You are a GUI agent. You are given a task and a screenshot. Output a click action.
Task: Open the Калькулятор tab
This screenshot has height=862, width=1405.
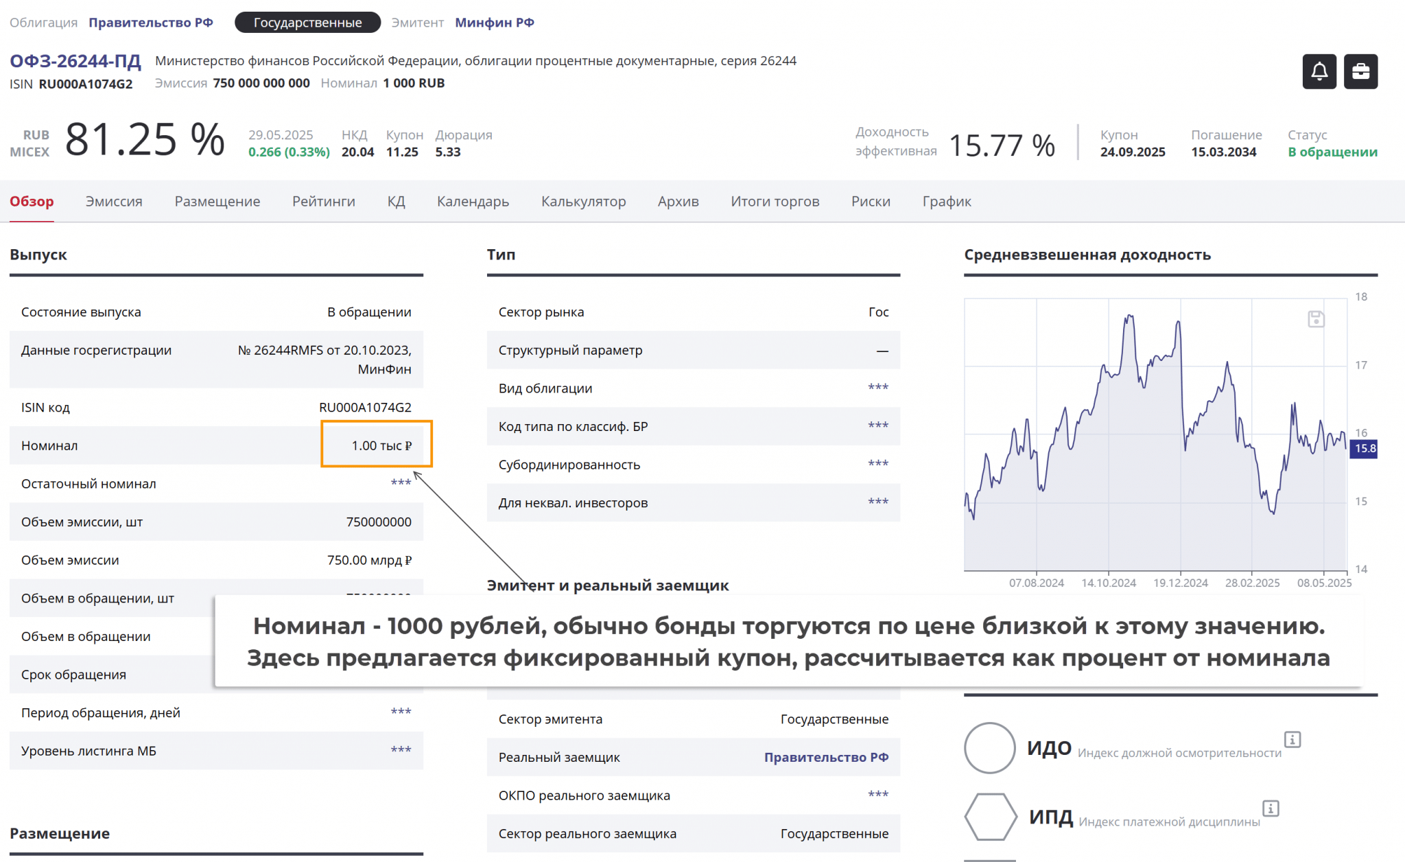pos(583,202)
